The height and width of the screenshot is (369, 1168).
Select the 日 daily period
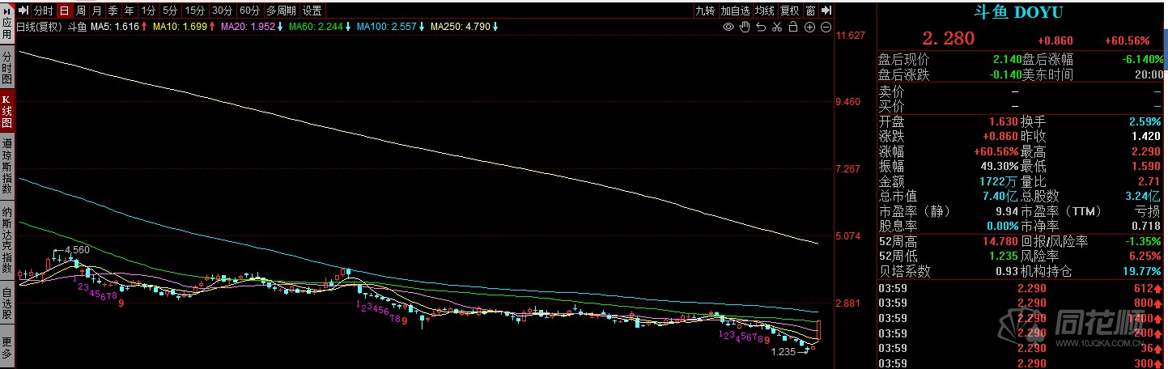point(64,11)
